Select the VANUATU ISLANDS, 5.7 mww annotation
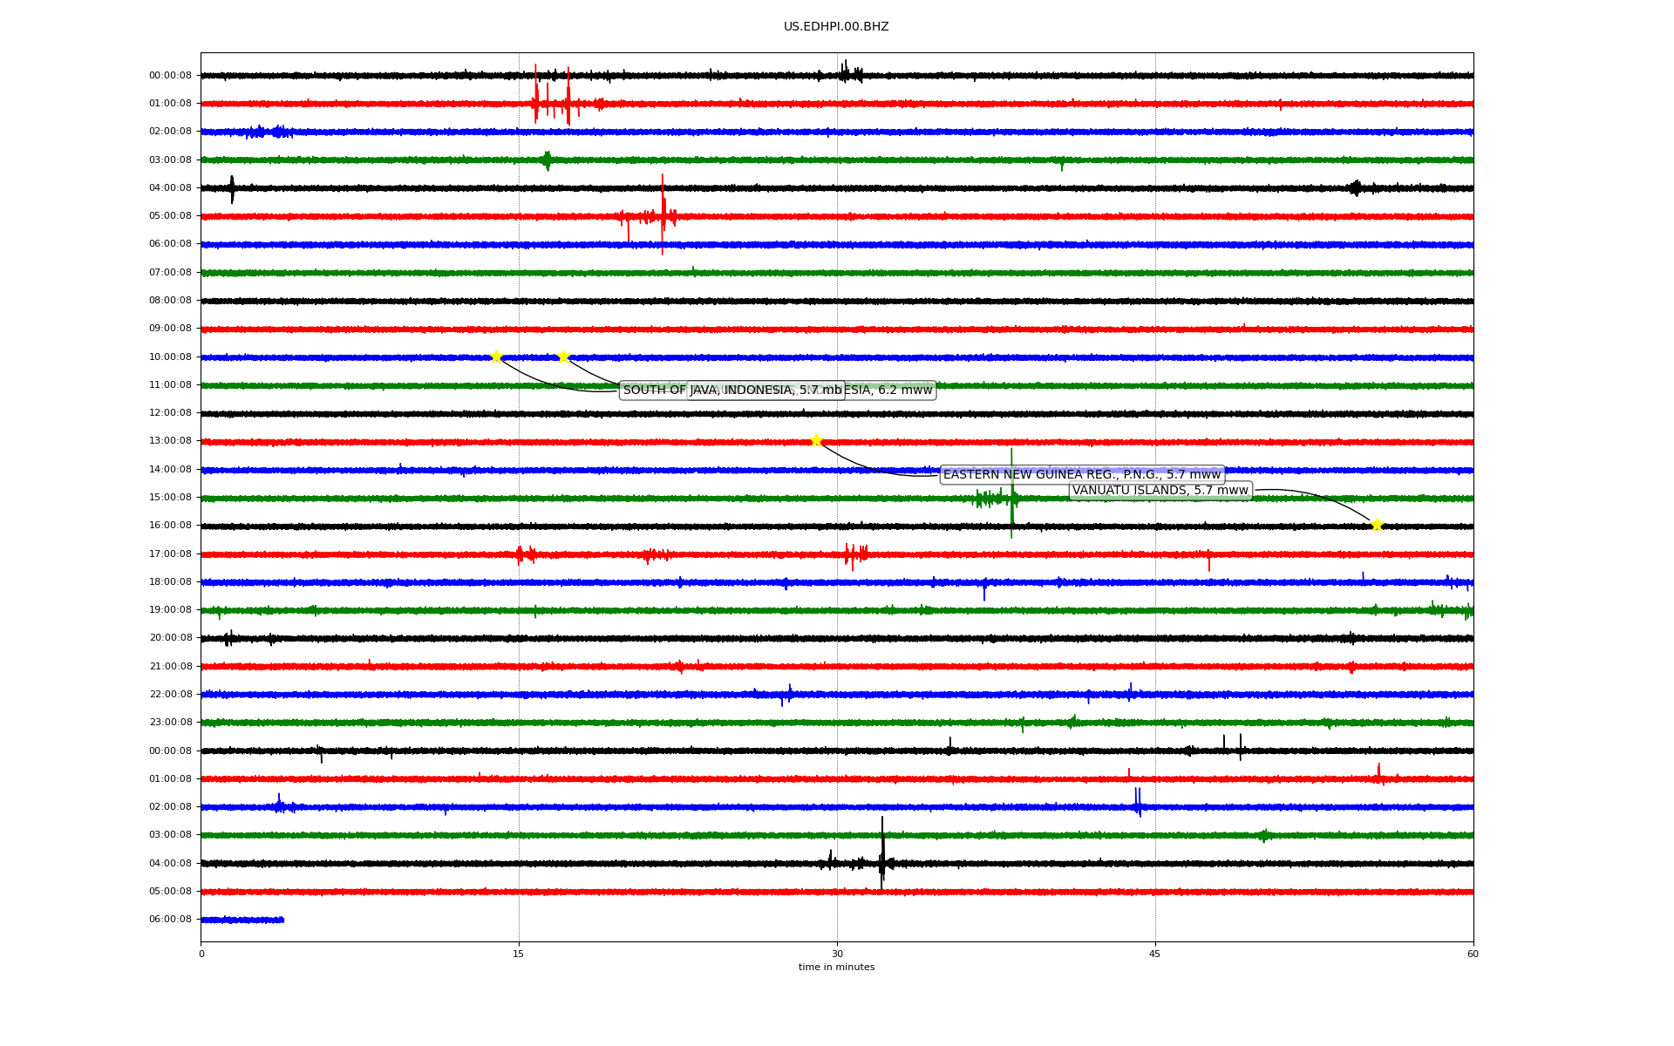 pos(1160,491)
